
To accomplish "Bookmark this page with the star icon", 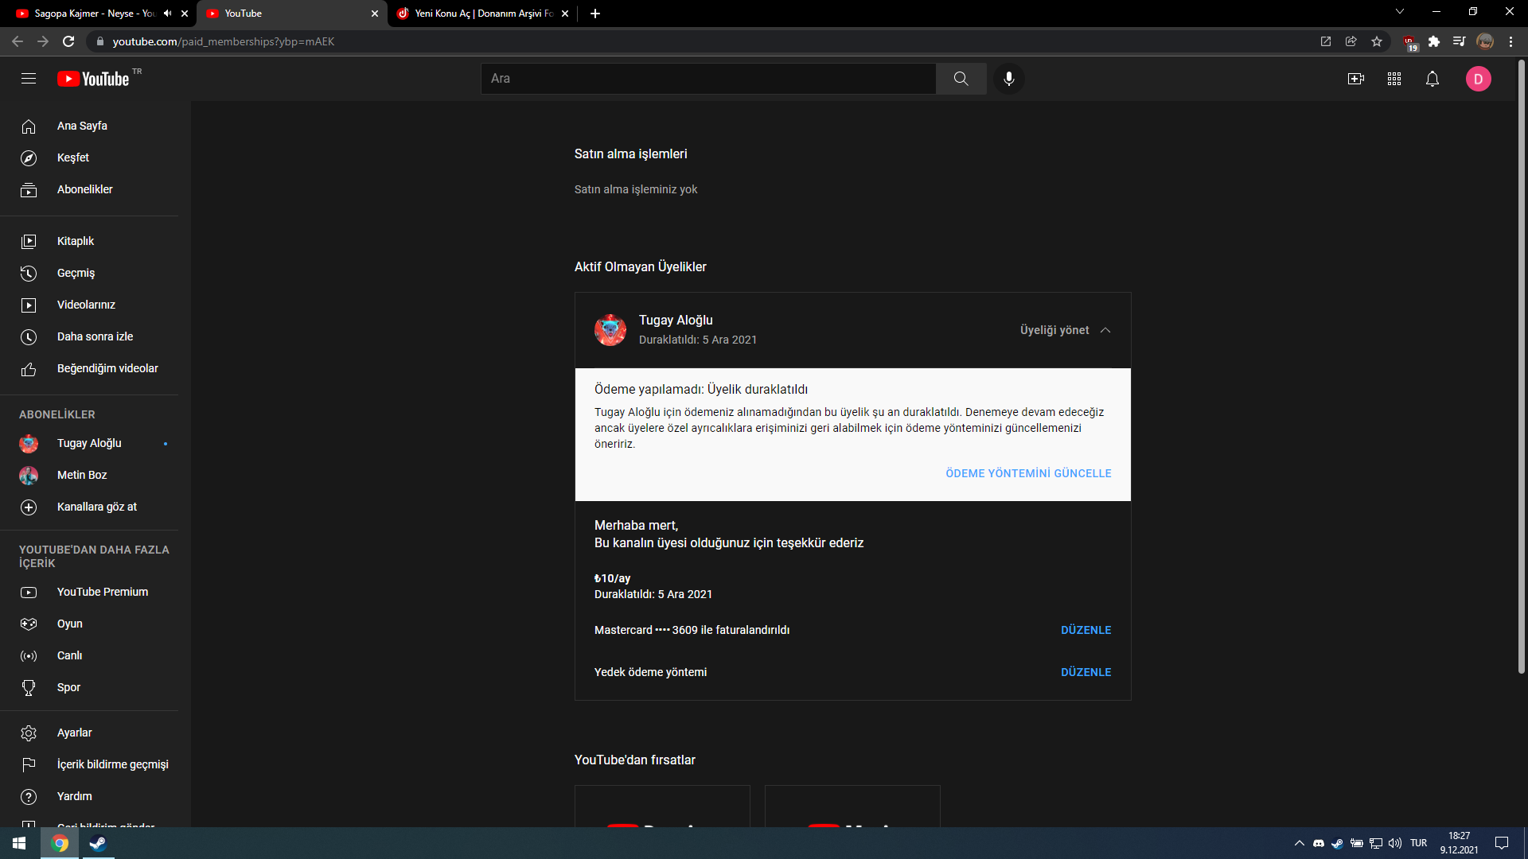I will pos(1377,41).
